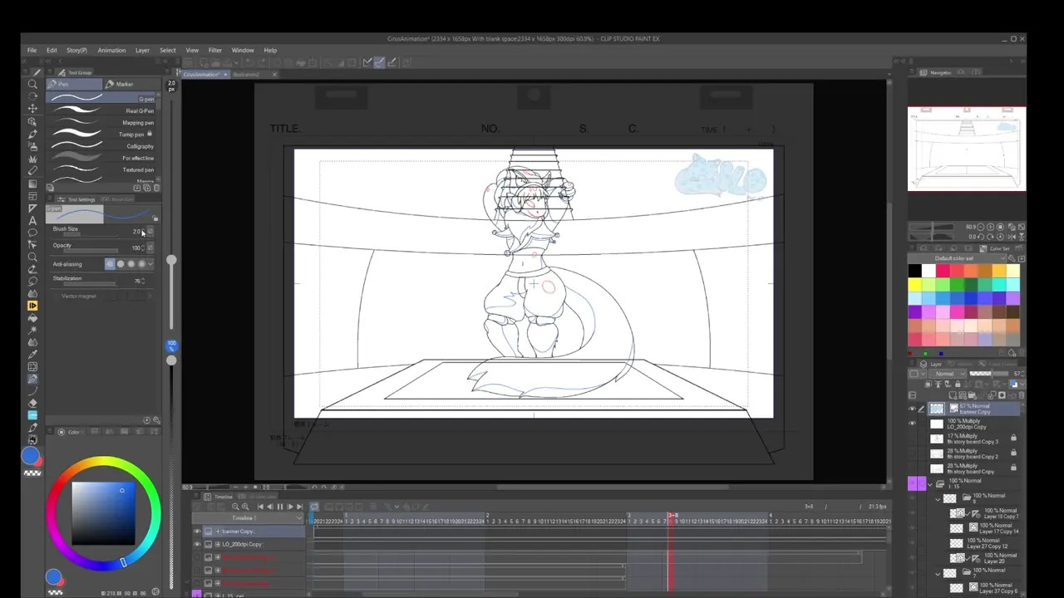Jump to the first frame in the timeline
This screenshot has width=1064, height=598.
pyautogui.click(x=260, y=507)
